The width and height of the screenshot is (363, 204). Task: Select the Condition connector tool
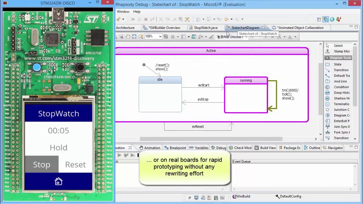point(337,87)
